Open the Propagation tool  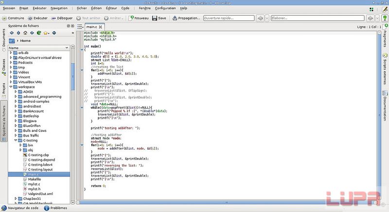[x=186, y=18]
